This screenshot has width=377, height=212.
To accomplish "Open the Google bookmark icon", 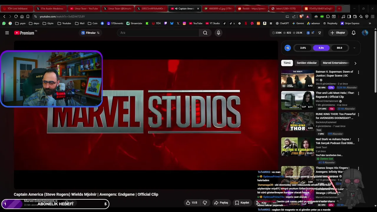I will (x=10, y=23).
